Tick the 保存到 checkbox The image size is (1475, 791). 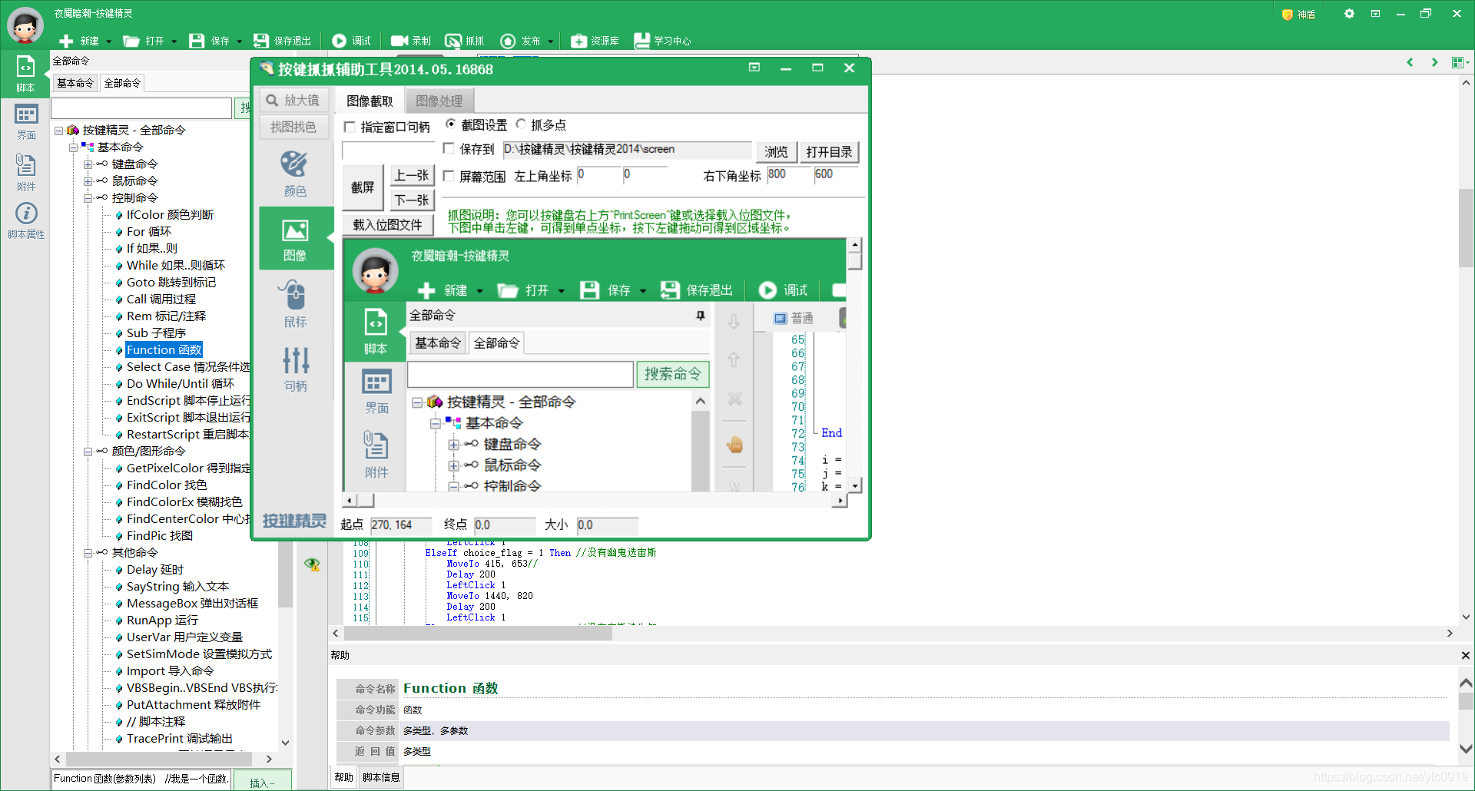pyautogui.click(x=449, y=148)
